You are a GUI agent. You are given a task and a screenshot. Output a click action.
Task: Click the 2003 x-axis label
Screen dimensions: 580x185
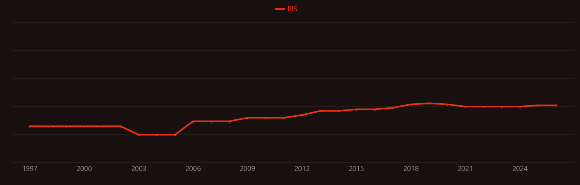click(139, 169)
